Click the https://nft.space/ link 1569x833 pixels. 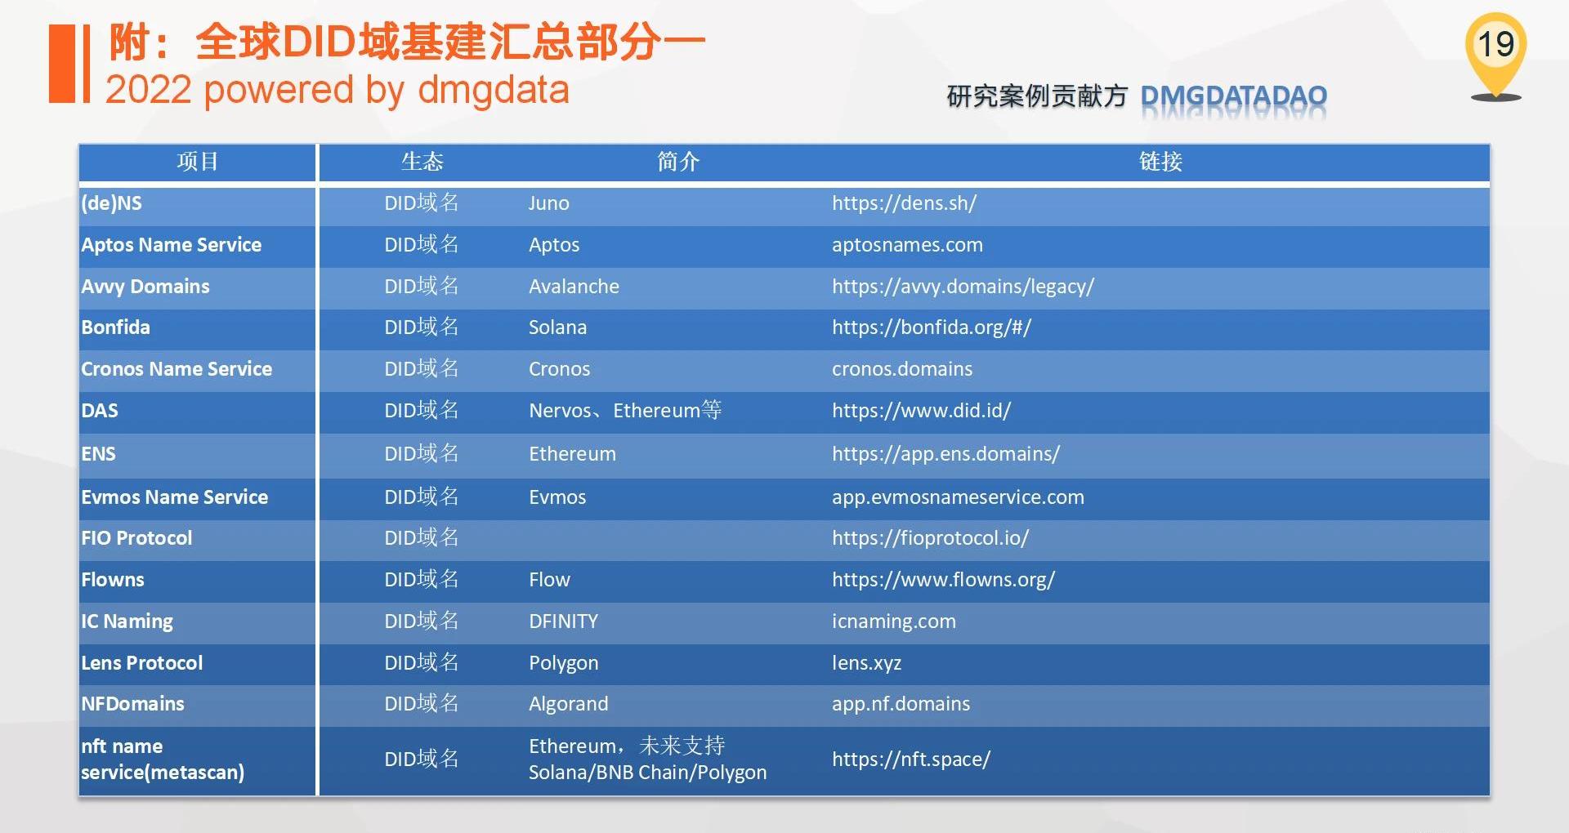pos(910,759)
